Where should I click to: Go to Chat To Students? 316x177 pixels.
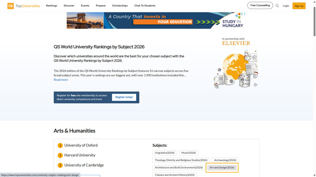point(145,6)
